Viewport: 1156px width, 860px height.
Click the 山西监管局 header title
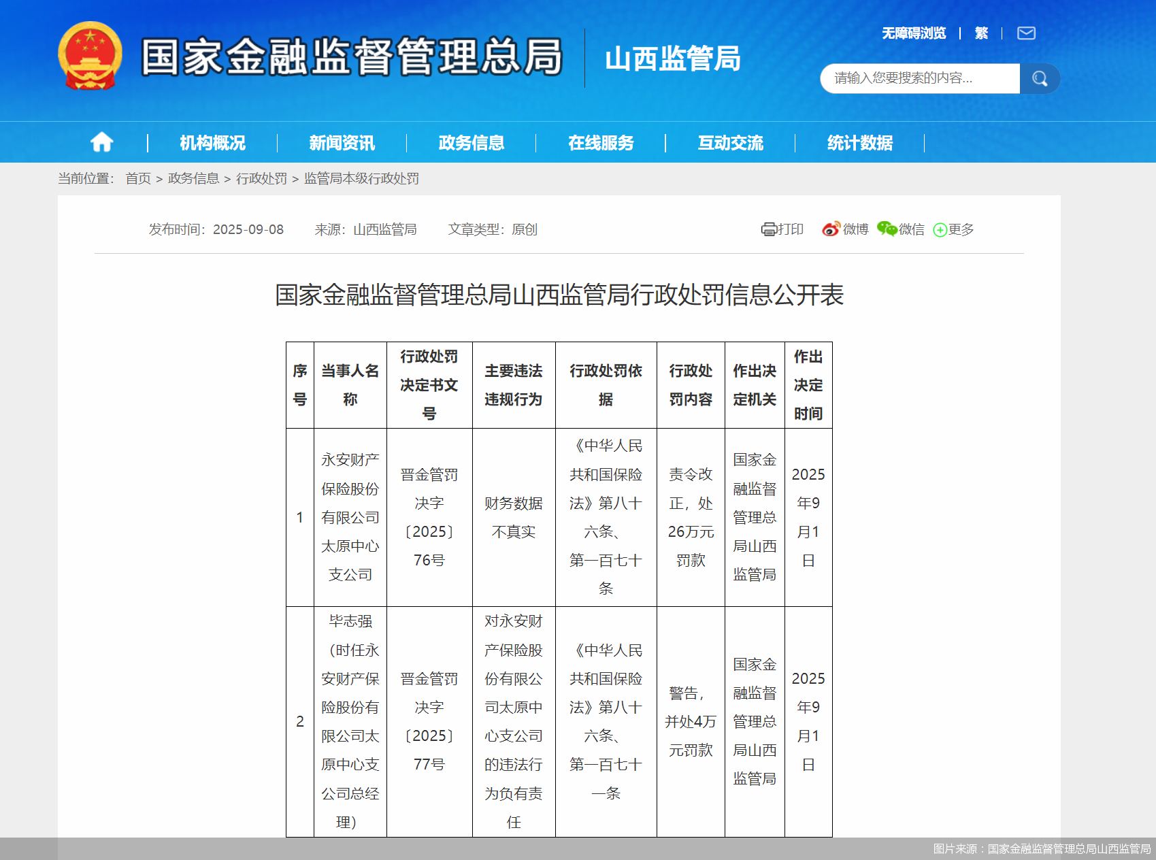tap(673, 59)
